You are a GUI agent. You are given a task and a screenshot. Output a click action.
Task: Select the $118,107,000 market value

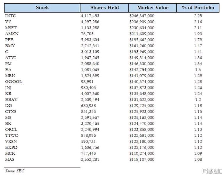tap(142, 159)
